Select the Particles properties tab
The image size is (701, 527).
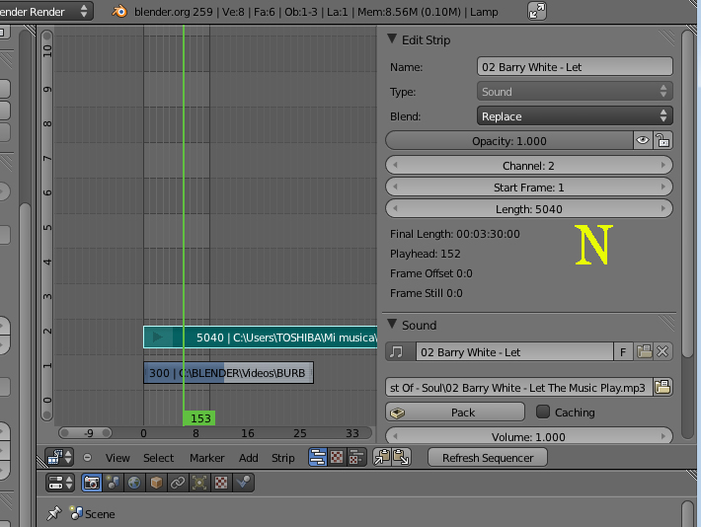tap(243, 483)
